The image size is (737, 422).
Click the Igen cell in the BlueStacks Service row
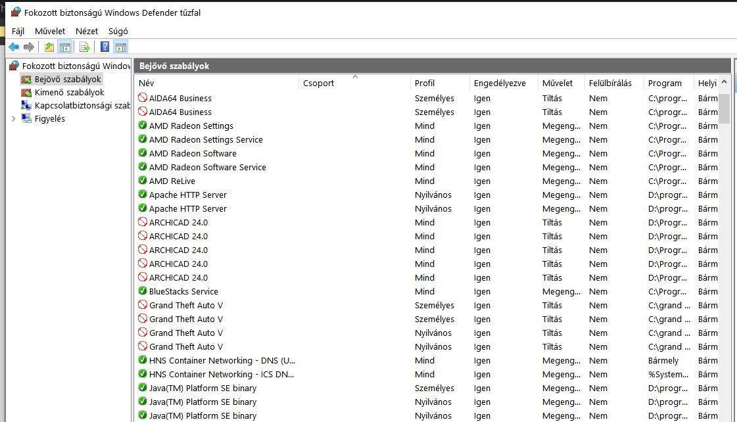tap(482, 291)
